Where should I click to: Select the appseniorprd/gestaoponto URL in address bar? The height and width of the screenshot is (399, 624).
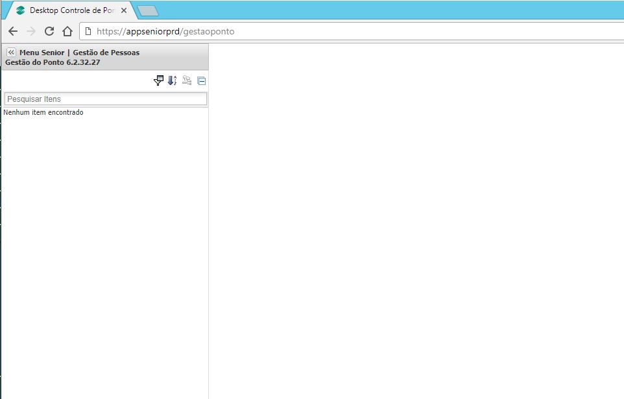[165, 31]
